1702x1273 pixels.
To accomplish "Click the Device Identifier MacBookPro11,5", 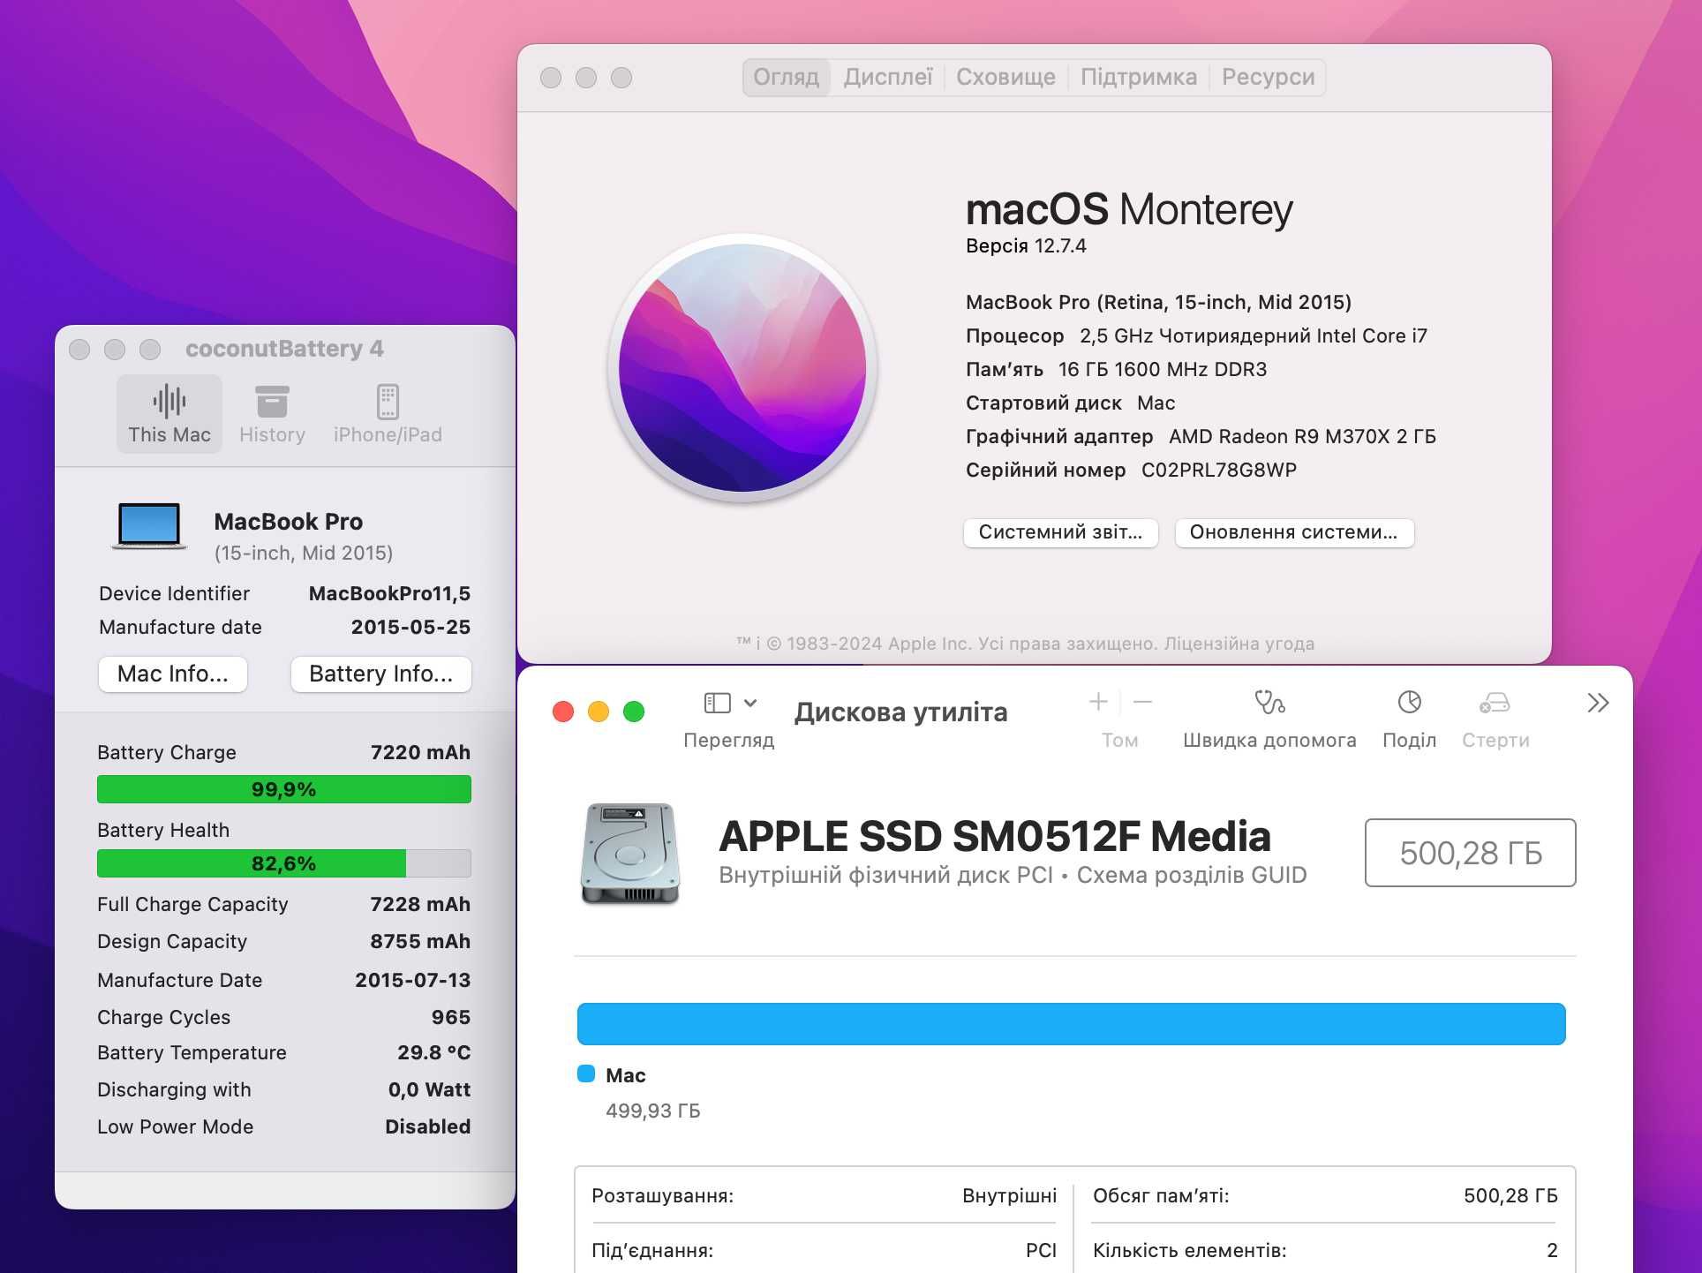I will [x=389, y=593].
